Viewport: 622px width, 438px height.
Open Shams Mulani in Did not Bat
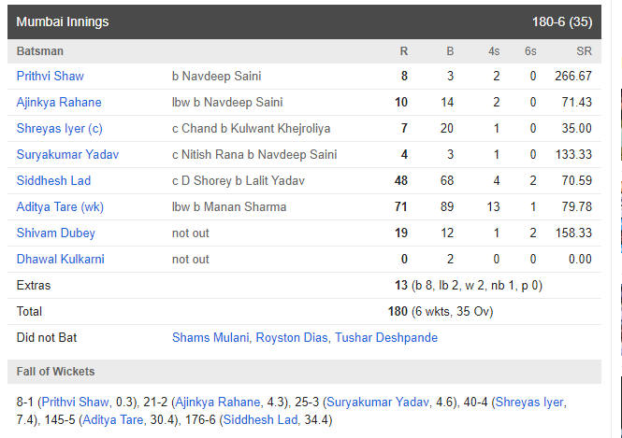[210, 337]
